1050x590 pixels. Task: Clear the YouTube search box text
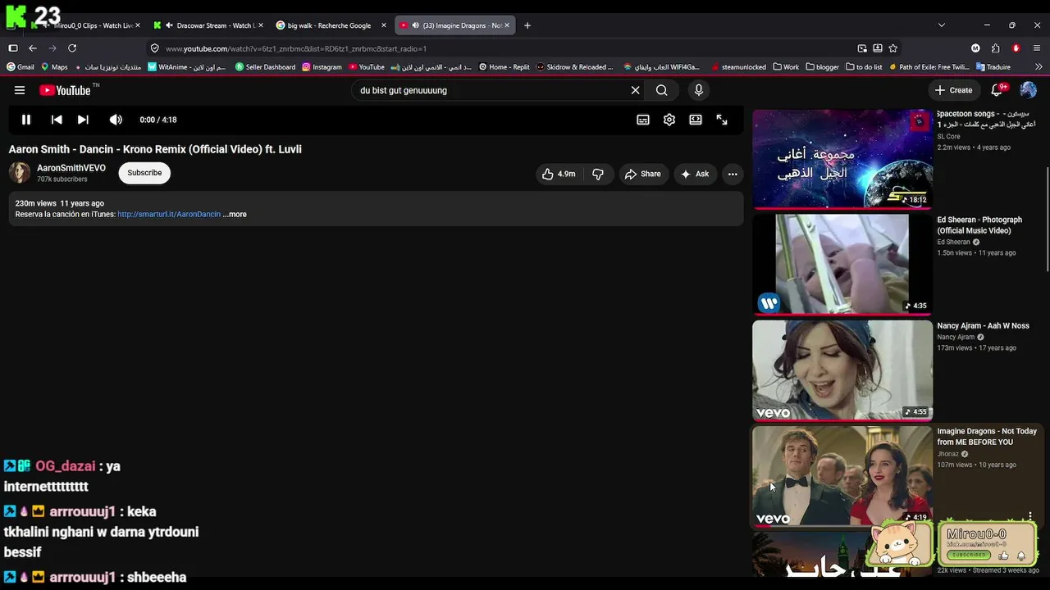635,90
